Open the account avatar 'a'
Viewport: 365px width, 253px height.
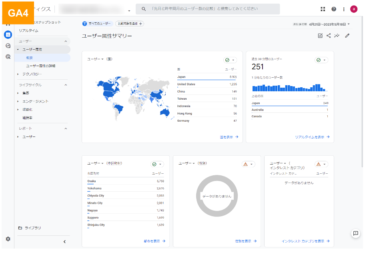pyautogui.click(x=354, y=9)
